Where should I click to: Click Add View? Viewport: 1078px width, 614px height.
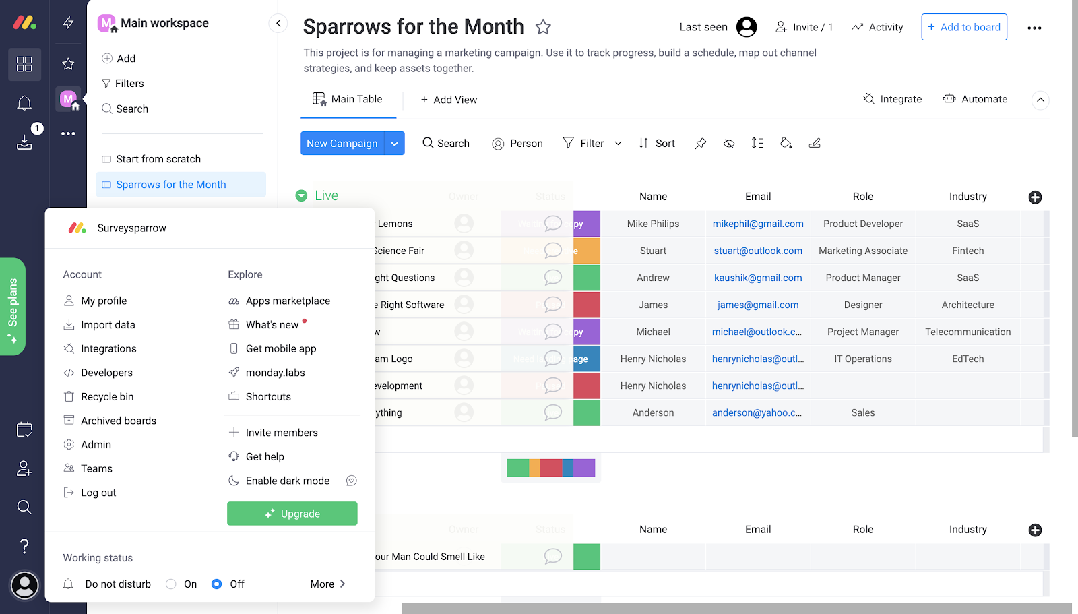pos(449,100)
